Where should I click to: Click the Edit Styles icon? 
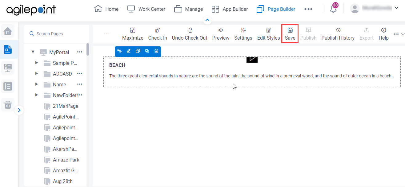pos(268,30)
